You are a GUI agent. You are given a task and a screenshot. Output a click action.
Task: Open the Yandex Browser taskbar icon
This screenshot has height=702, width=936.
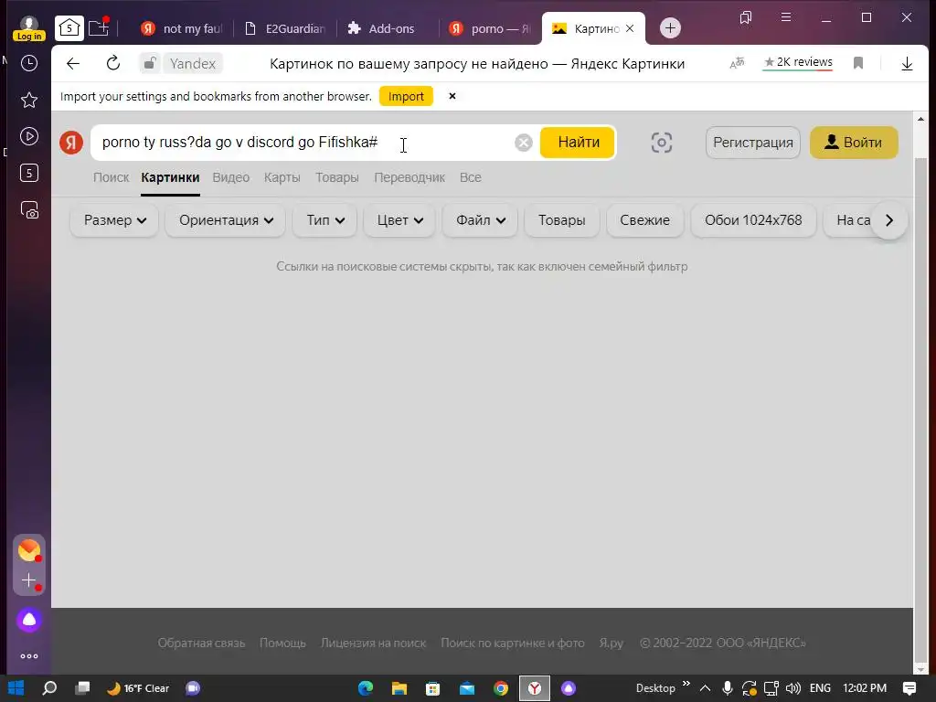point(534,688)
